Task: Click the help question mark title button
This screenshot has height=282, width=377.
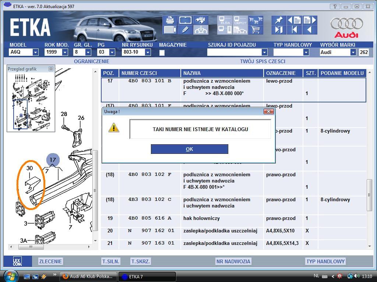Action: pyautogui.click(x=335, y=7)
